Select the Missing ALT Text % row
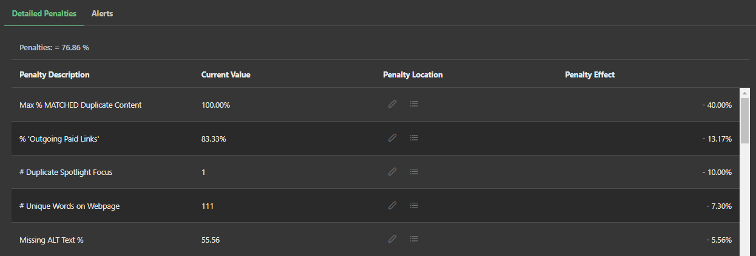The image size is (756, 256). pos(52,240)
